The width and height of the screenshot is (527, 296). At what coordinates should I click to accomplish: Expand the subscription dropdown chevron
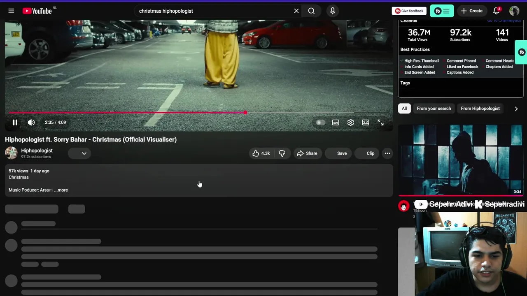(84, 153)
